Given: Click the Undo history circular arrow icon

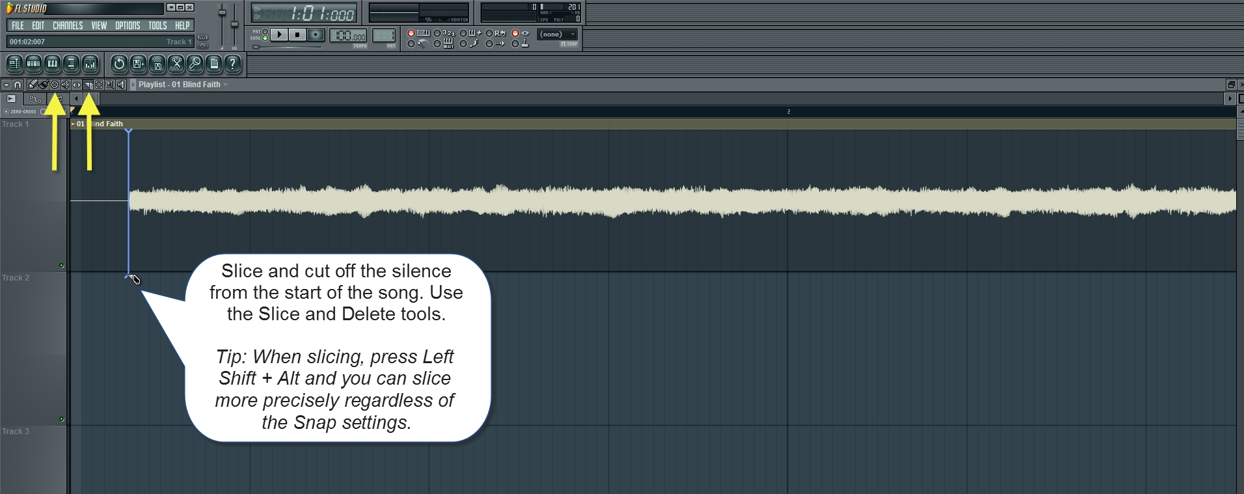Looking at the screenshot, I should coord(119,64).
